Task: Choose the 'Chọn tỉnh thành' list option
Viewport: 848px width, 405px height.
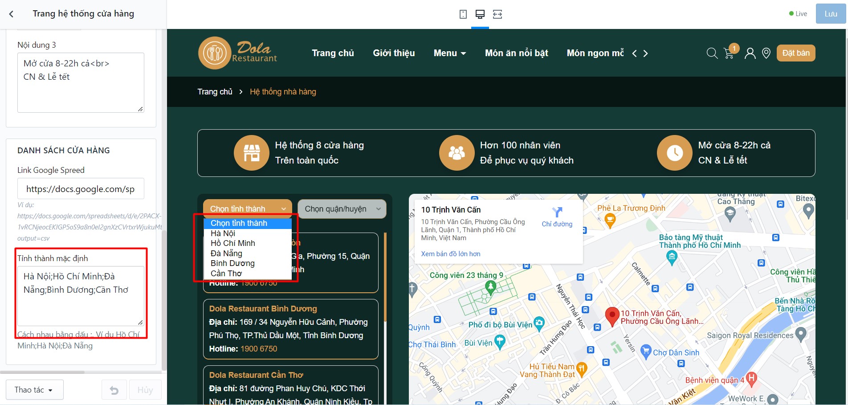Action: pyautogui.click(x=248, y=223)
